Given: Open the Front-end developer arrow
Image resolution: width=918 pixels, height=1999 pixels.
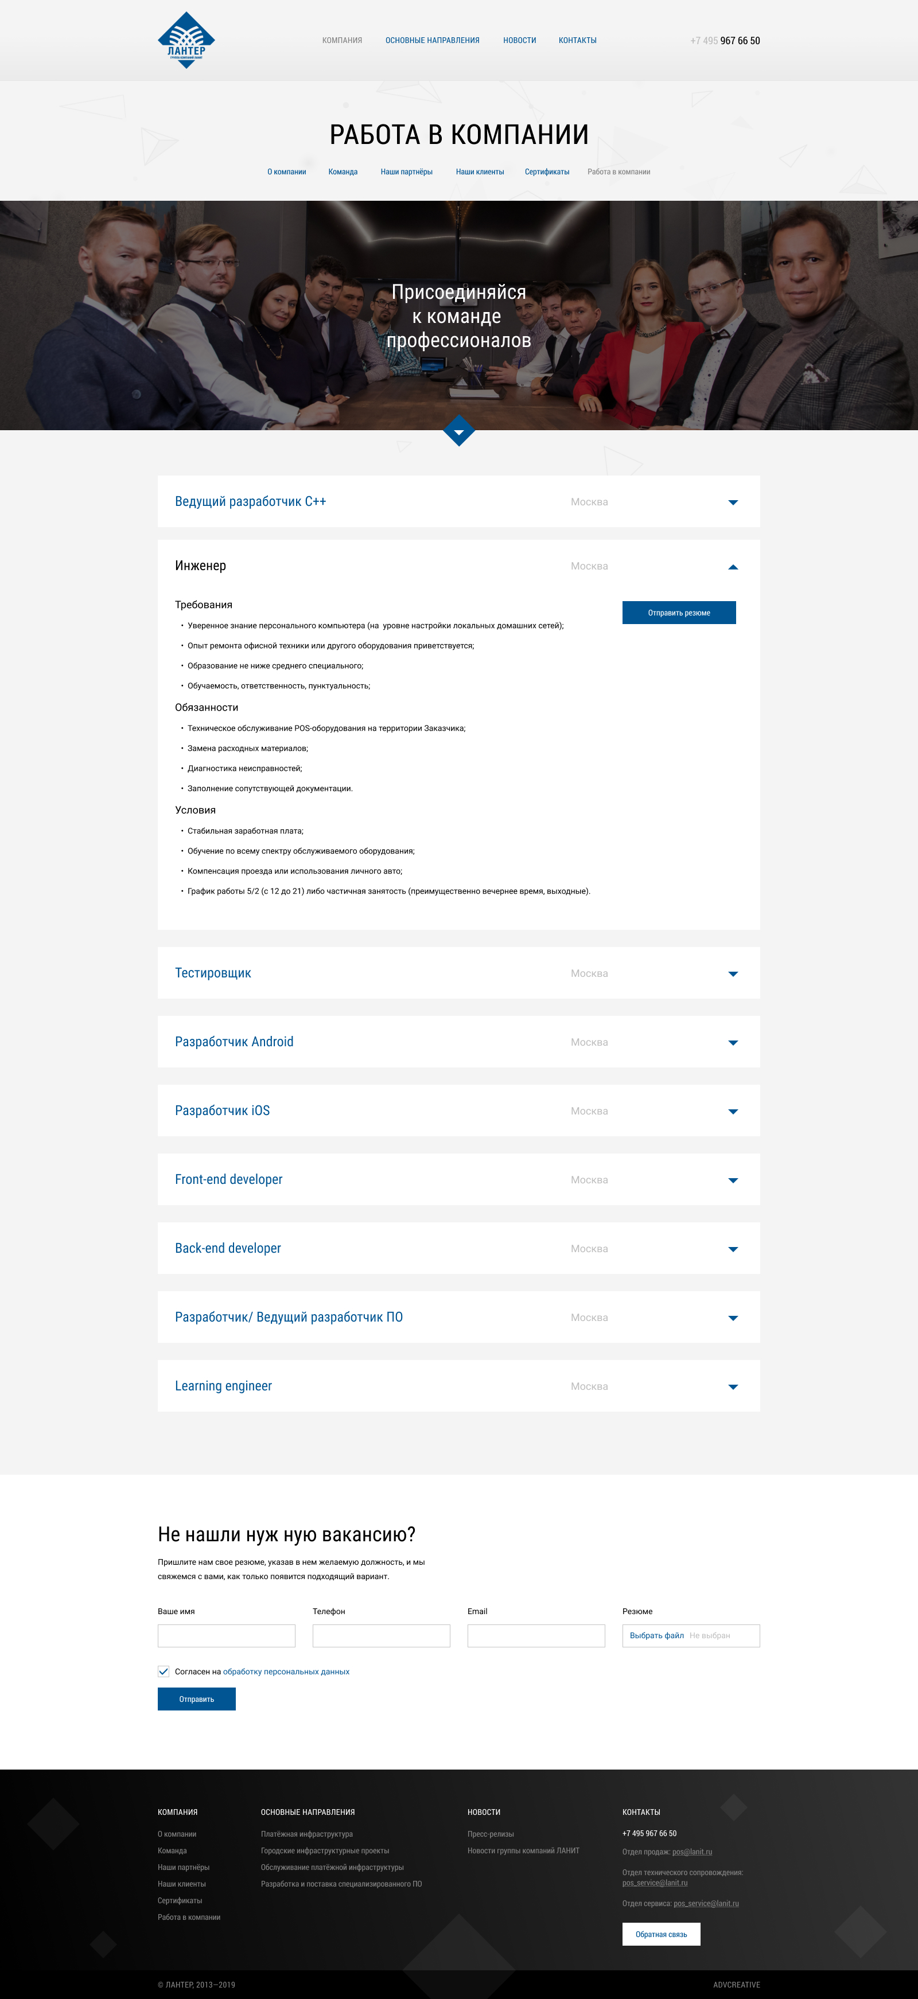Looking at the screenshot, I should point(733,1180).
